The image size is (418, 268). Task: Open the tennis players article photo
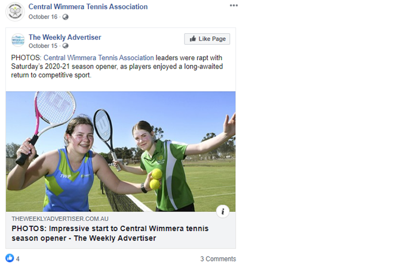(x=121, y=151)
